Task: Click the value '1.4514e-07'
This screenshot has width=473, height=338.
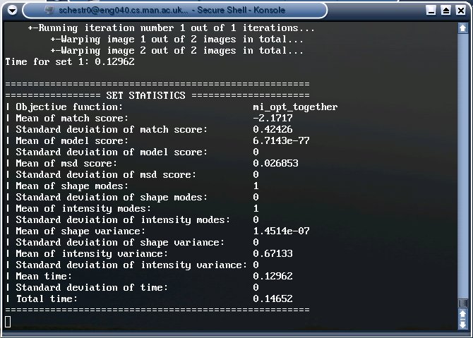Action: (x=282, y=231)
